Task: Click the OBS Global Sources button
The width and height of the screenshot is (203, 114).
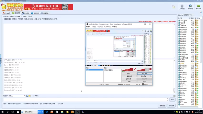Action: tap(129, 79)
